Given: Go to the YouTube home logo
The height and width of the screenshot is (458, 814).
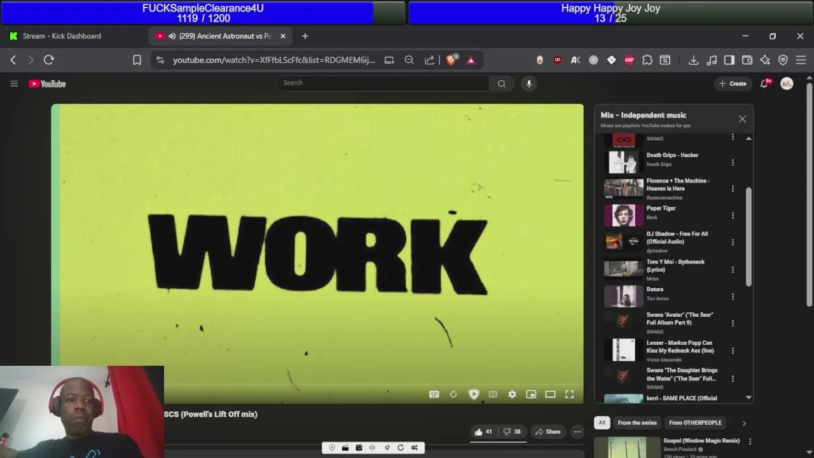Looking at the screenshot, I should (x=47, y=84).
